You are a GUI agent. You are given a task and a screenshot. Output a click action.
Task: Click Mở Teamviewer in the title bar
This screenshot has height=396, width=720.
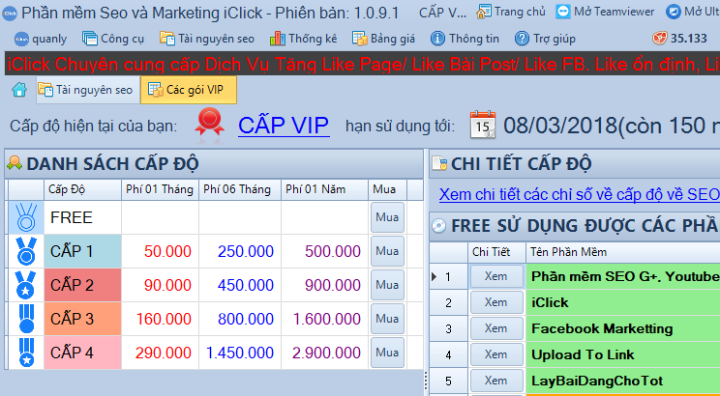605,12
